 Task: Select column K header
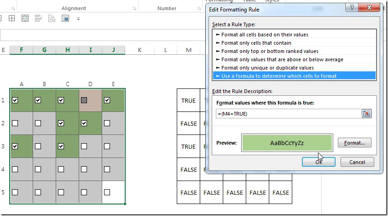click(140, 50)
